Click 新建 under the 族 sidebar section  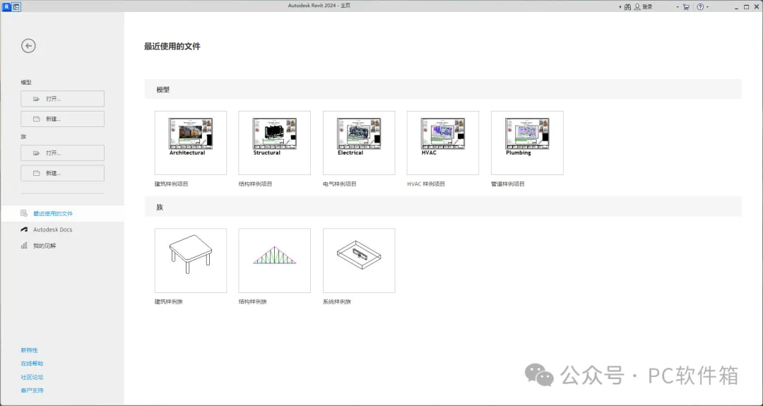[x=62, y=174]
